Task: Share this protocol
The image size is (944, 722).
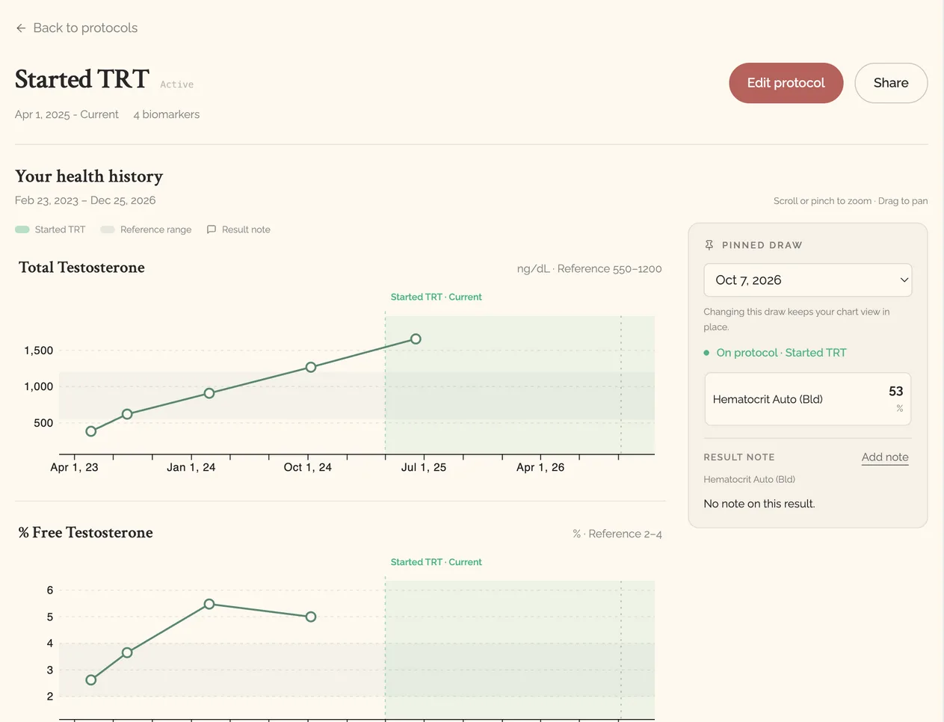Action: click(891, 83)
